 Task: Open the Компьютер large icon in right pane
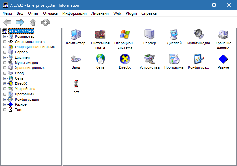[x=76, y=34]
